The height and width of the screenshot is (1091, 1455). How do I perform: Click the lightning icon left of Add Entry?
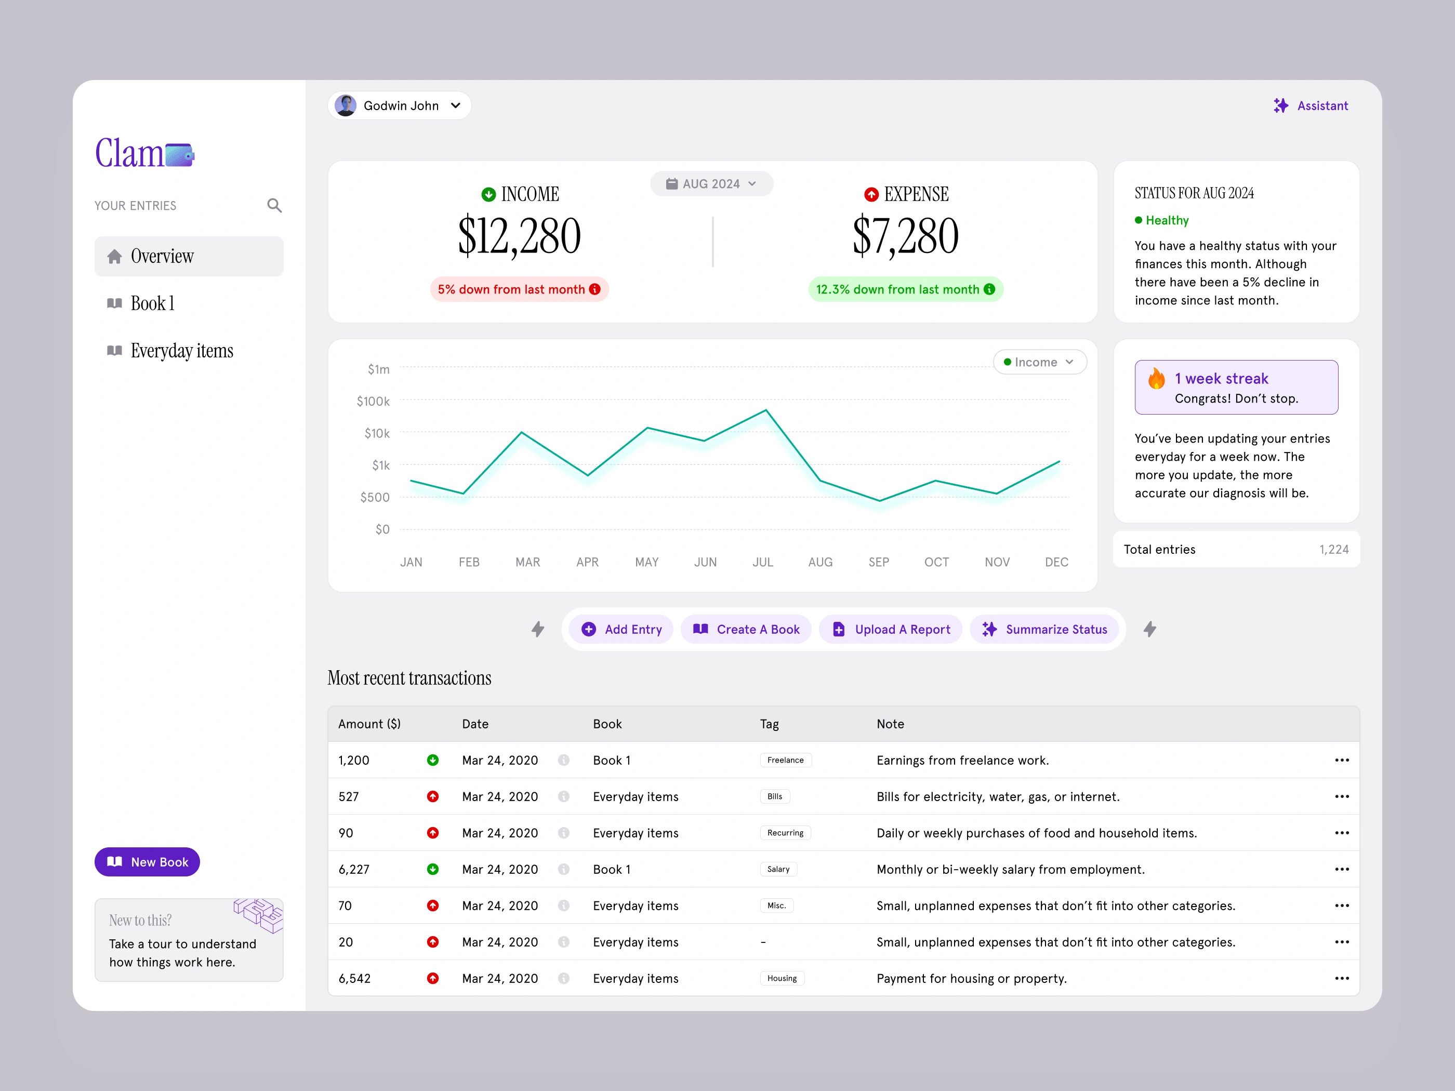tap(538, 629)
